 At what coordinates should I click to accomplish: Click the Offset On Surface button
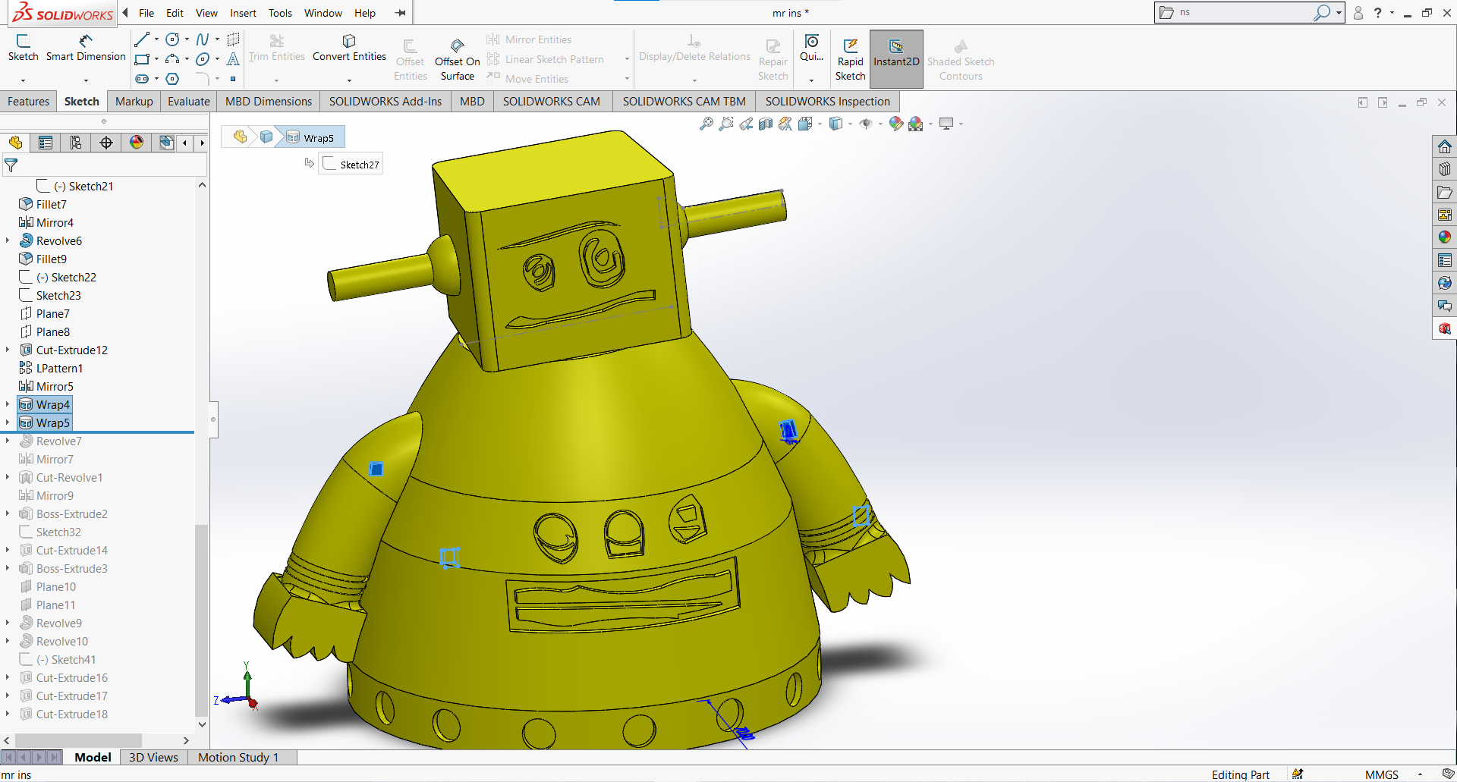click(x=457, y=59)
